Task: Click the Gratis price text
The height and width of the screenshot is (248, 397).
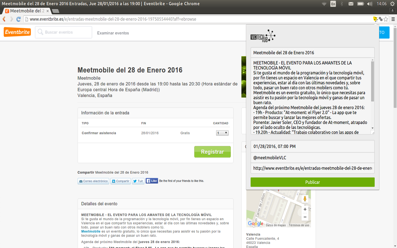Action: click(185, 133)
